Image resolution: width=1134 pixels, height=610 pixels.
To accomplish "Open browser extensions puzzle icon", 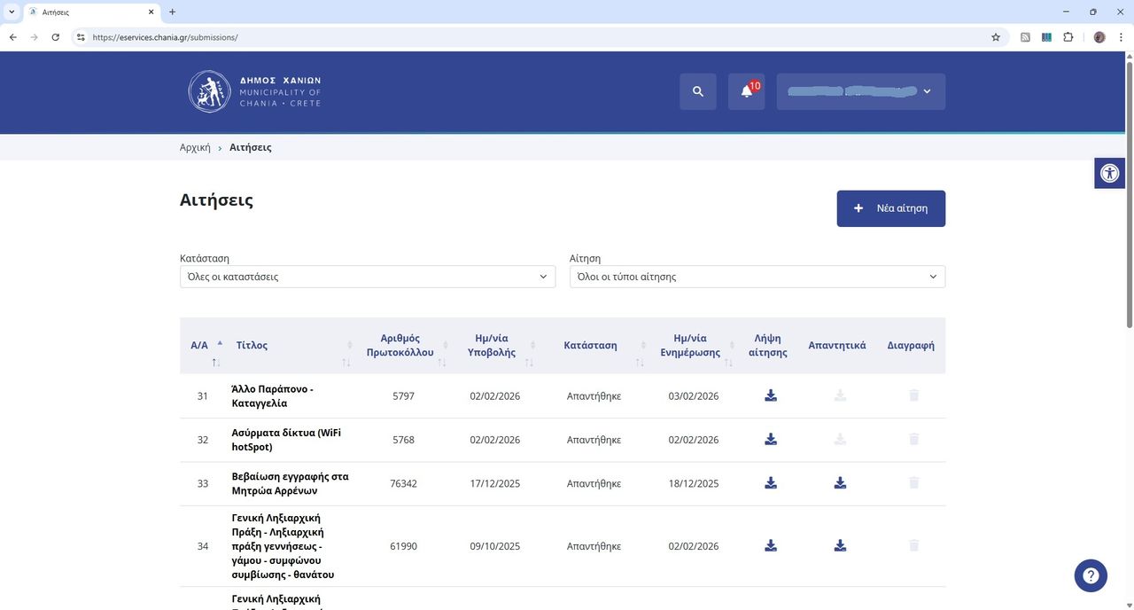I will (1068, 37).
